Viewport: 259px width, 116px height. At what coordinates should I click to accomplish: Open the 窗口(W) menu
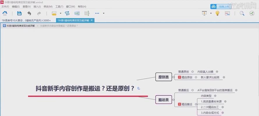pyautogui.click(x=71, y=7)
